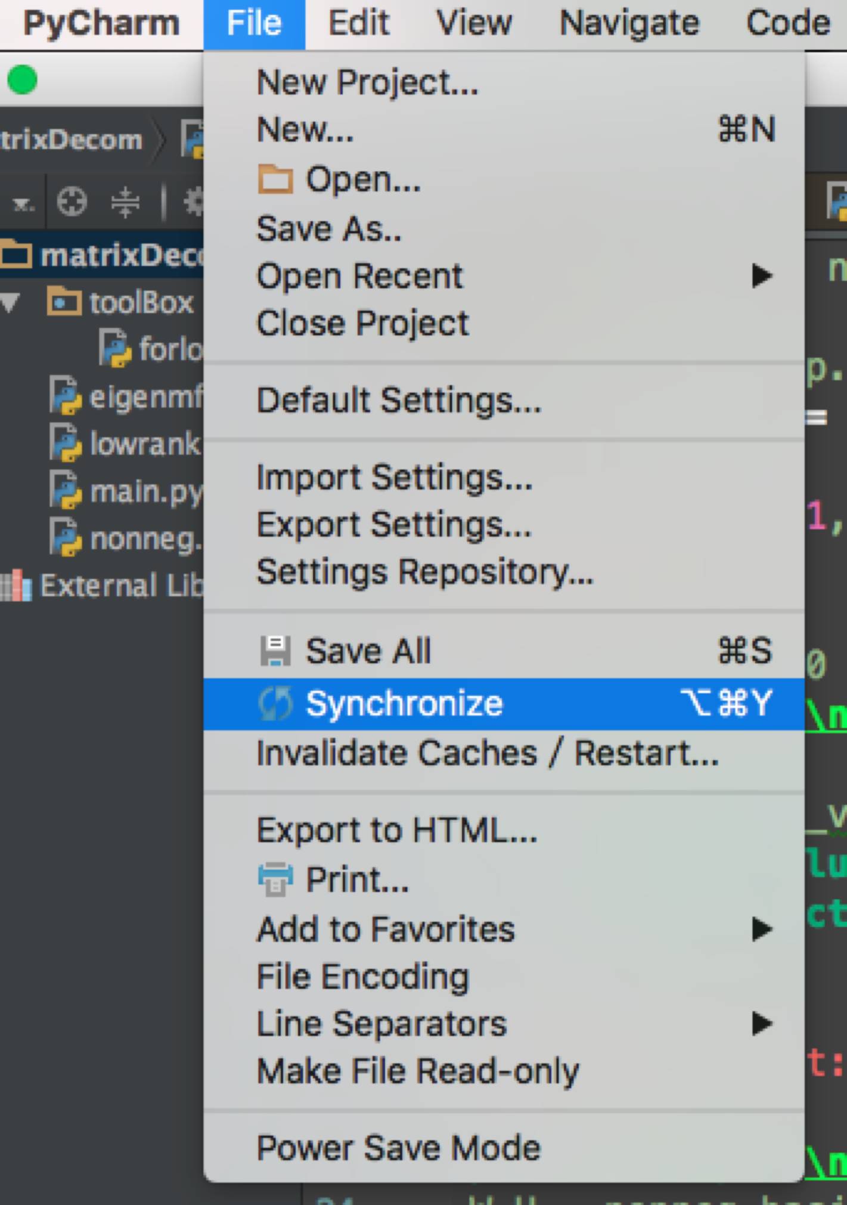Open the project view dropdown arrow

point(23,205)
